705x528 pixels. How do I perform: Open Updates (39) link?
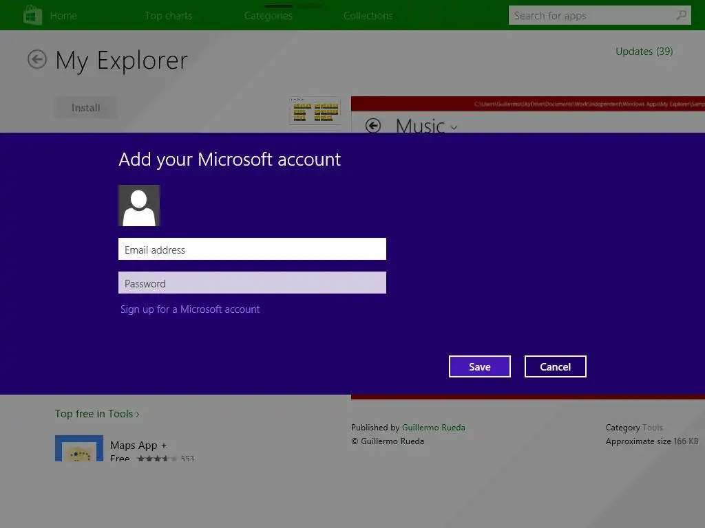click(644, 52)
